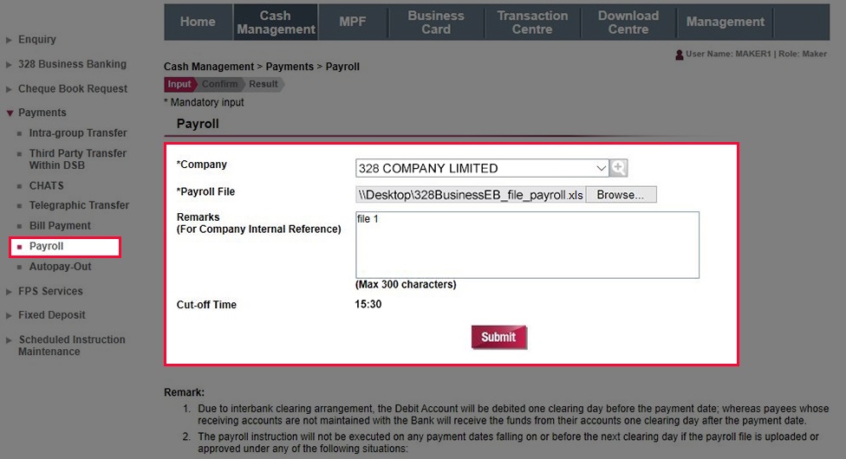Viewport: 846px width, 459px height.
Task: Expand the FPS Services section
Action: tap(44, 291)
